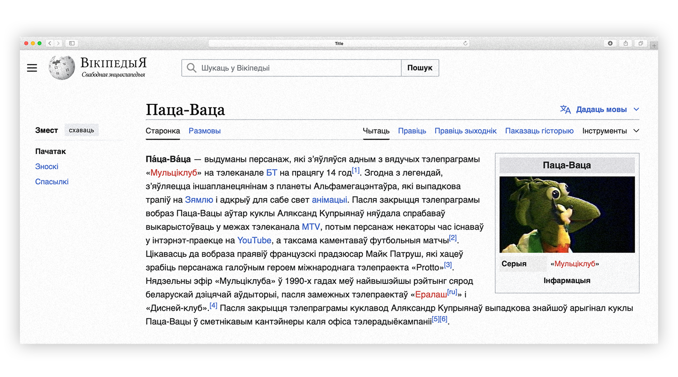The width and height of the screenshot is (678, 377).
Task: Follow the MTV link
Action: point(311,227)
